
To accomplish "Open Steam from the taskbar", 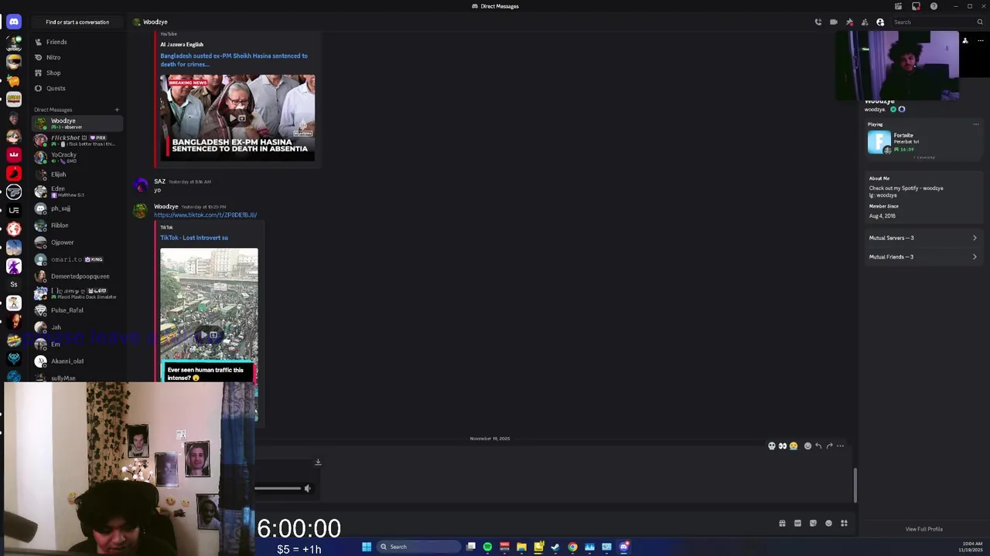I will pos(555,547).
